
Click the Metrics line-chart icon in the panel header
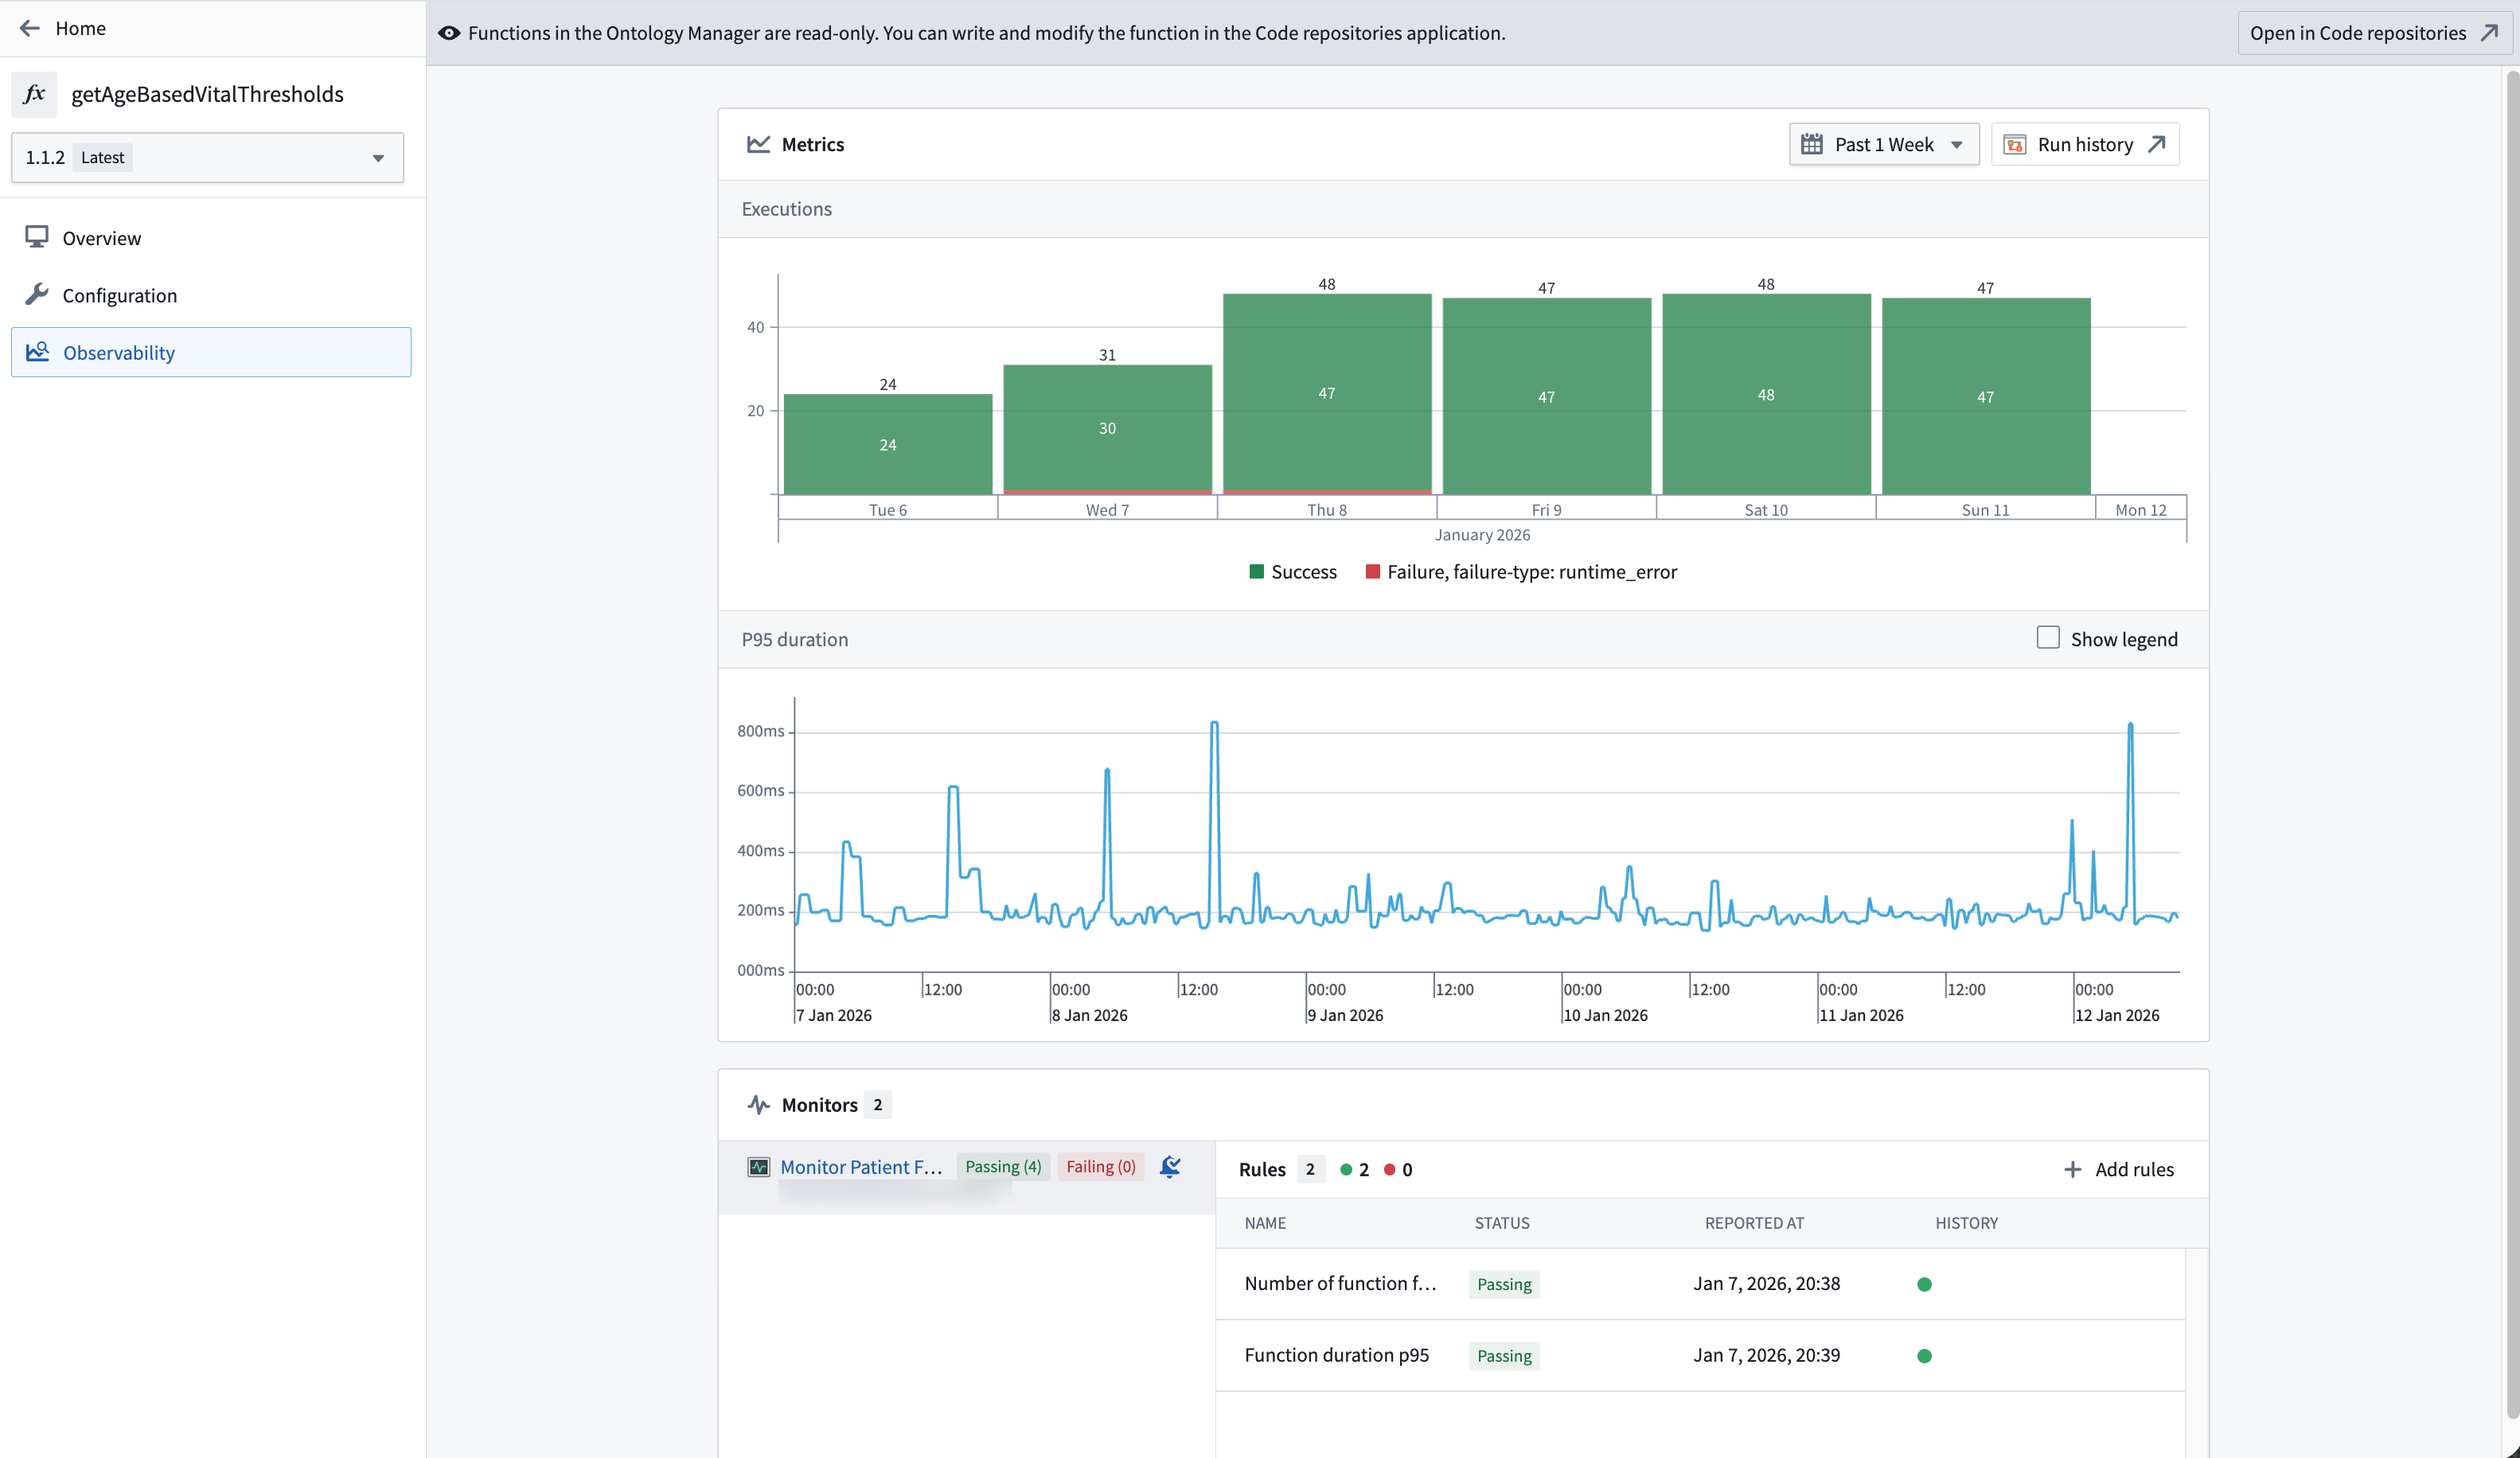[x=758, y=144]
